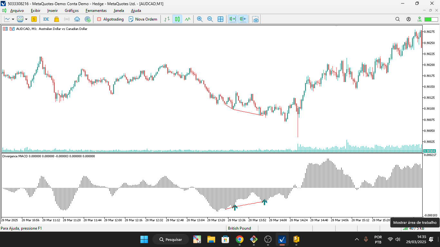Screen dimensions: 440x247
Task: Click the British Pound news status field
Action: [x=239, y=228]
